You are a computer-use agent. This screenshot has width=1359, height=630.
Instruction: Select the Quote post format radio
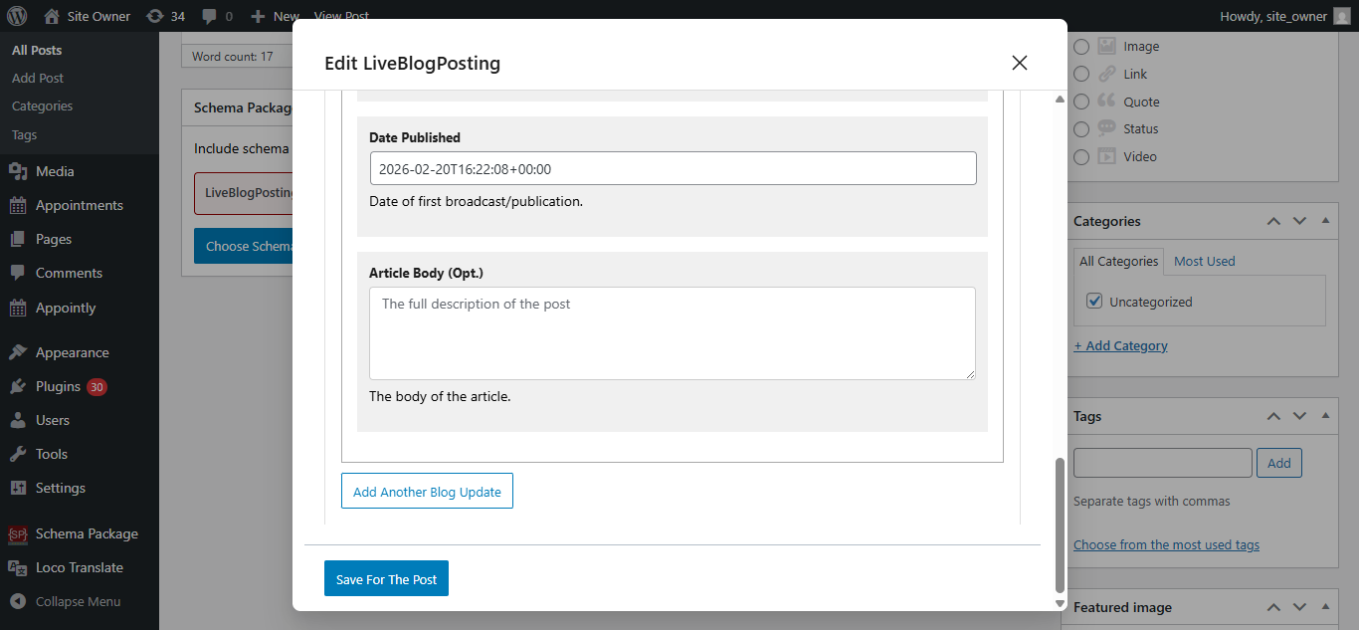pyautogui.click(x=1081, y=102)
